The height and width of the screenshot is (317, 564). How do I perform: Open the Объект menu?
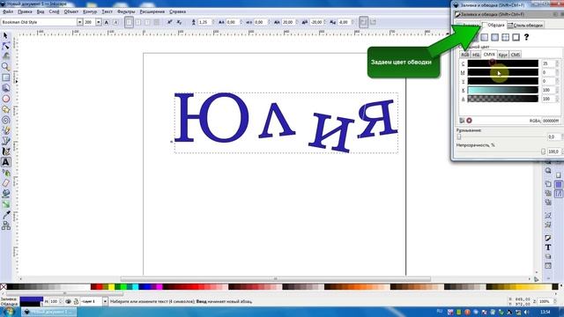point(70,11)
